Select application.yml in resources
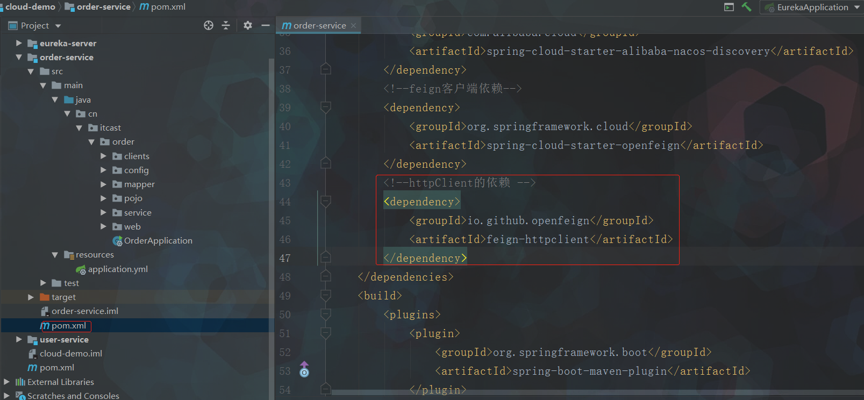This screenshot has height=400, width=864. (x=118, y=269)
